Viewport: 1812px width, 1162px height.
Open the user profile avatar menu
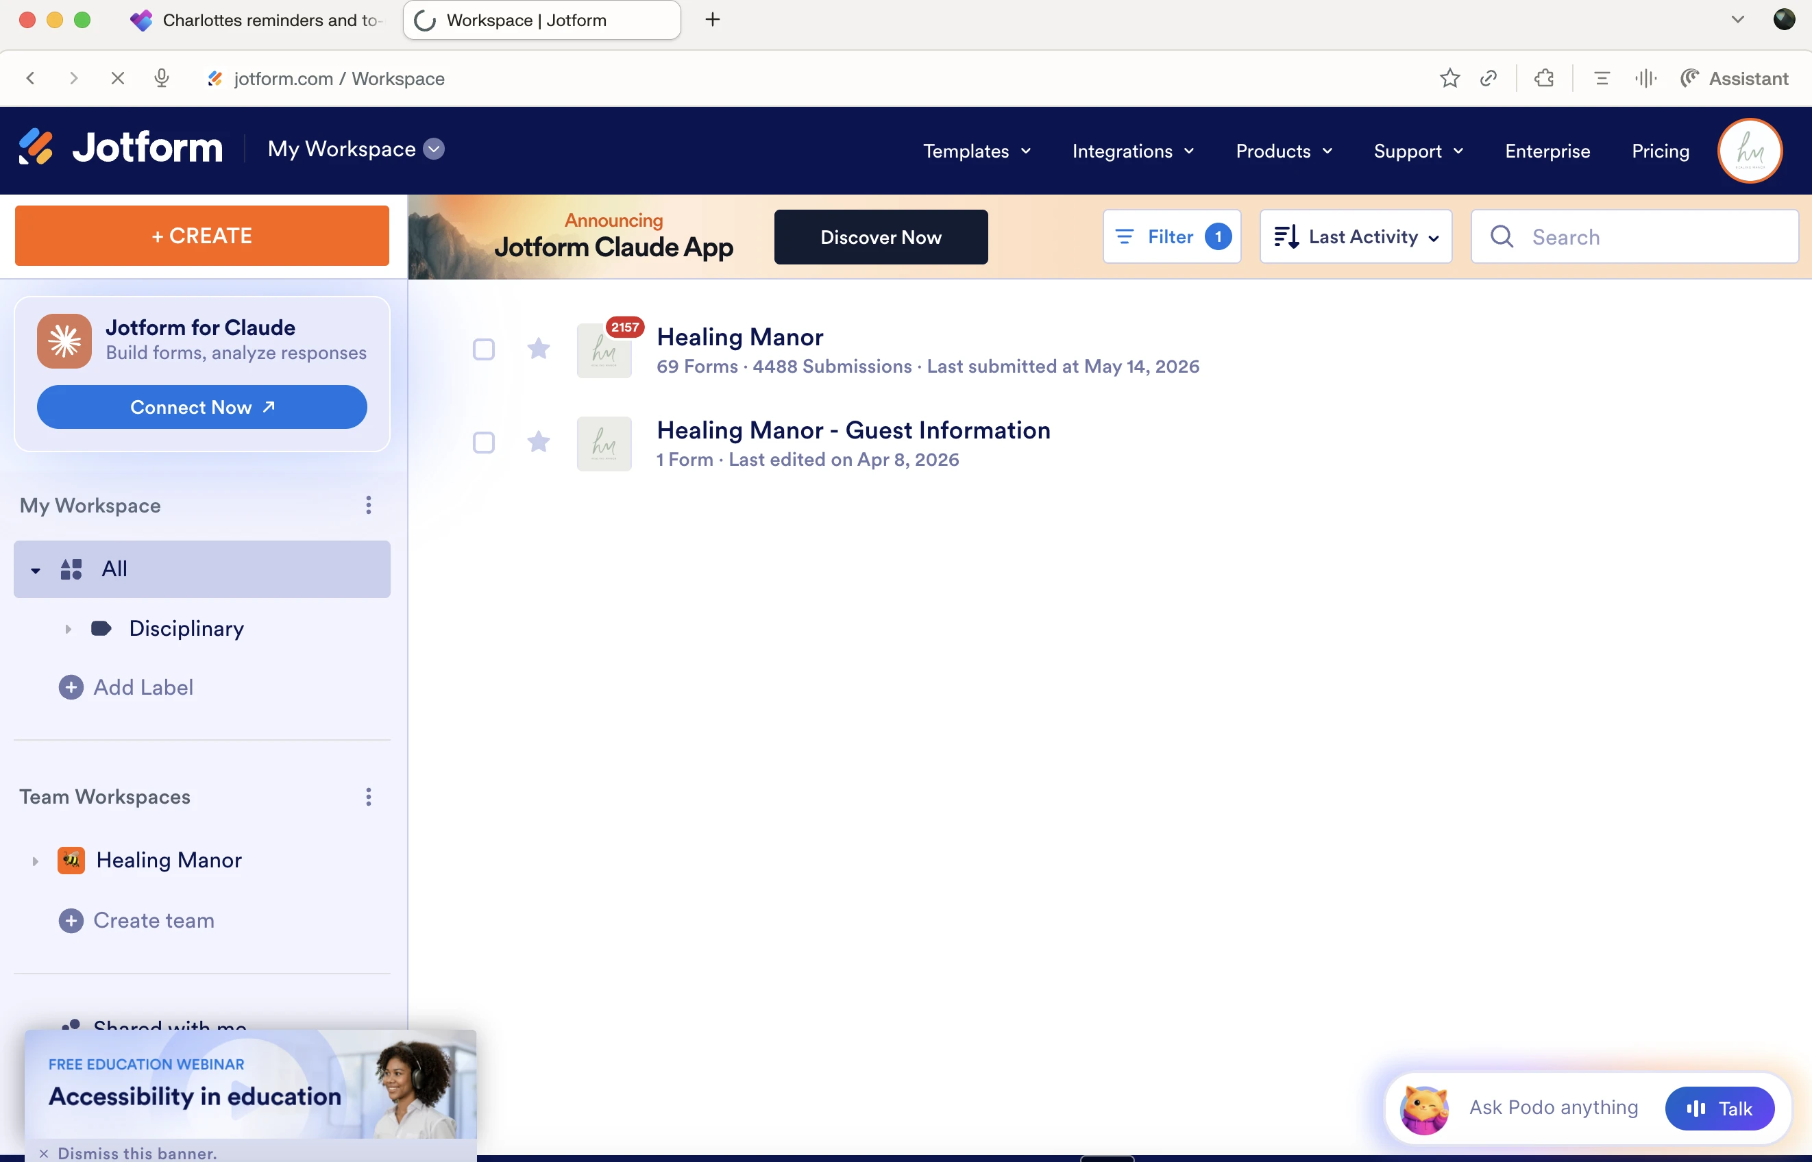tap(1750, 150)
